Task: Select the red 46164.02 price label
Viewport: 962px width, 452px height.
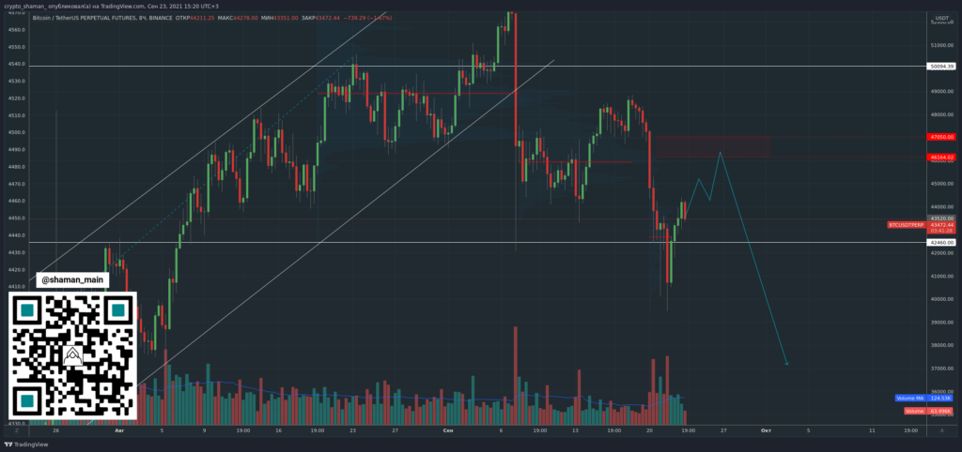Action: tap(939, 158)
